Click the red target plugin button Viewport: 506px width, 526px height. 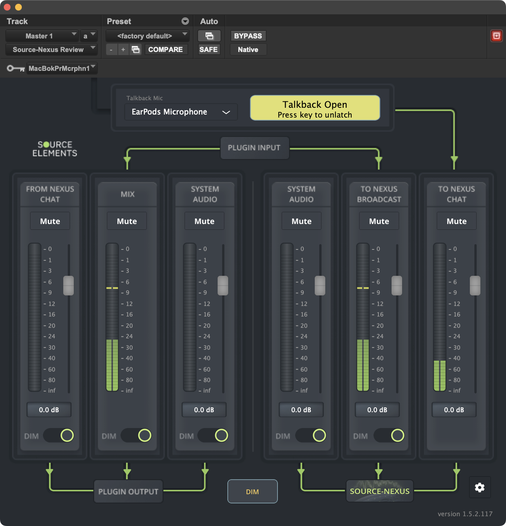coord(496,36)
